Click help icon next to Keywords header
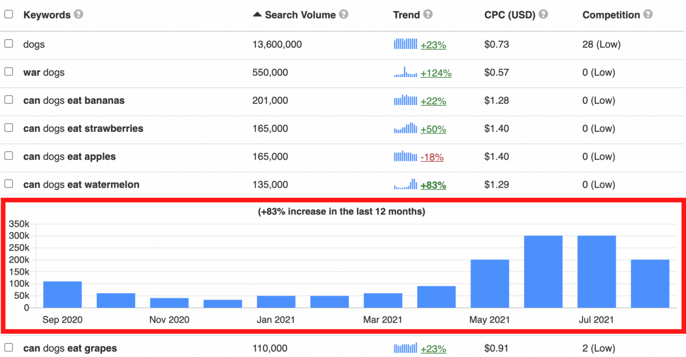 [78, 14]
